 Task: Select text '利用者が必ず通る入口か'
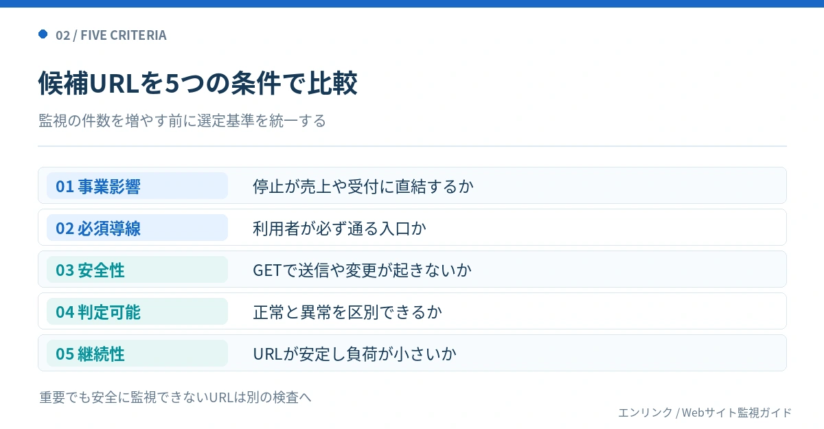(x=339, y=228)
